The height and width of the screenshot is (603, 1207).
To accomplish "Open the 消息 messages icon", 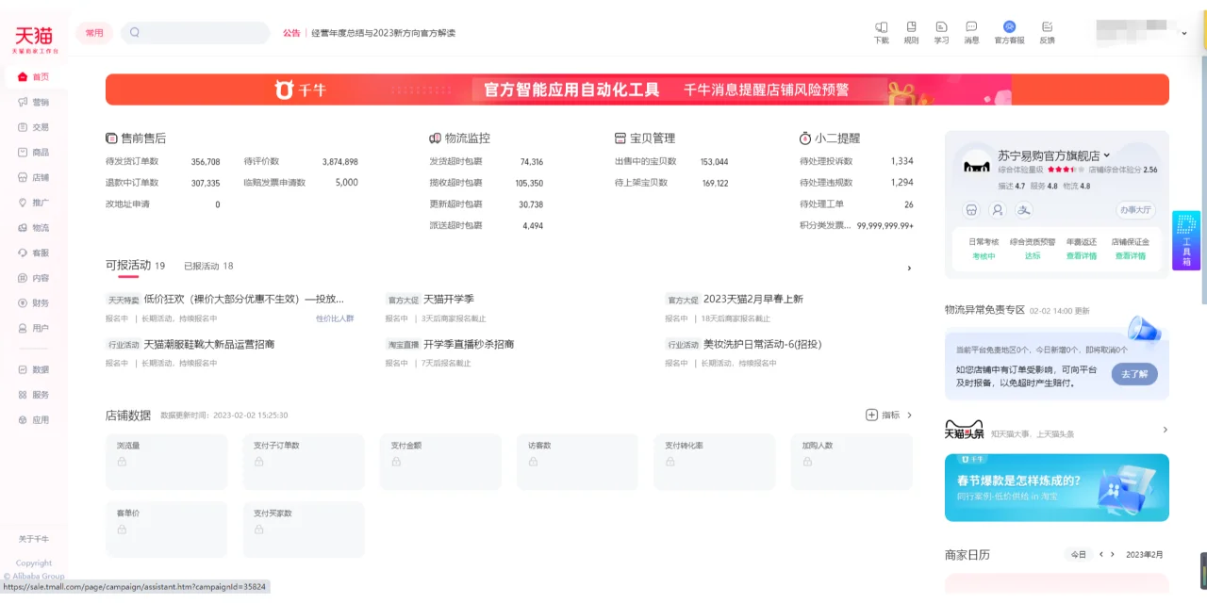I will (x=971, y=26).
